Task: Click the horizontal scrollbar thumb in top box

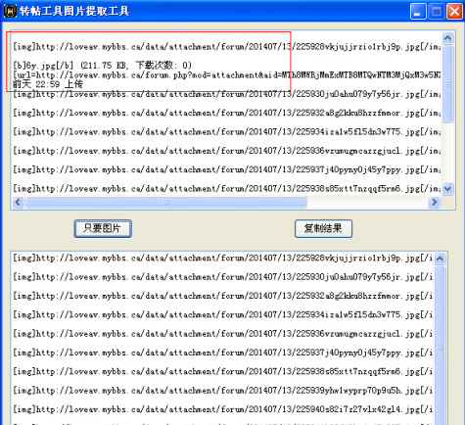Action: click(x=166, y=202)
